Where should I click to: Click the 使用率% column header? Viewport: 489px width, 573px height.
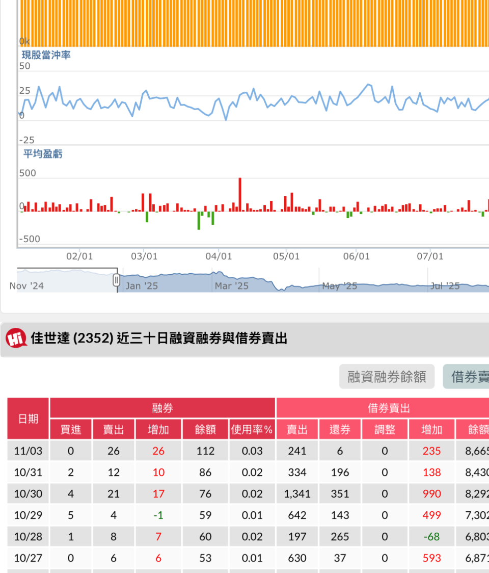click(x=252, y=429)
